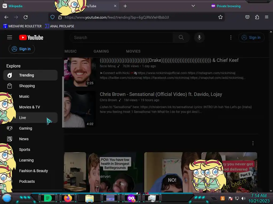Image resolution: width=273 pixels, height=204 pixels.
Task: Open the Windows Start orb
Action: click(7, 198)
